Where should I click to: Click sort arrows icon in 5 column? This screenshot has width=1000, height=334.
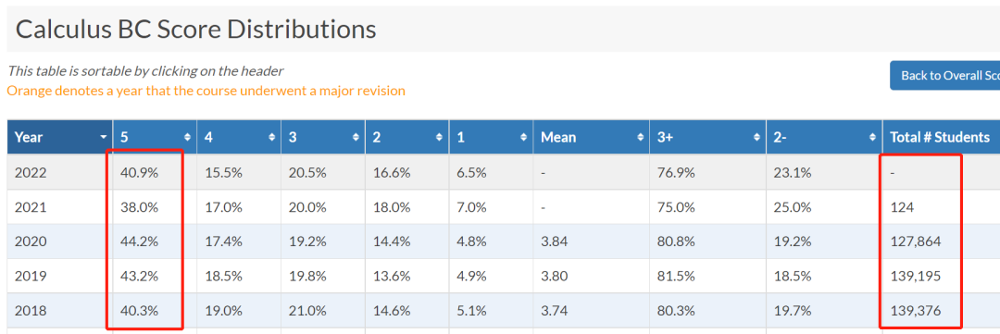(187, 137)
